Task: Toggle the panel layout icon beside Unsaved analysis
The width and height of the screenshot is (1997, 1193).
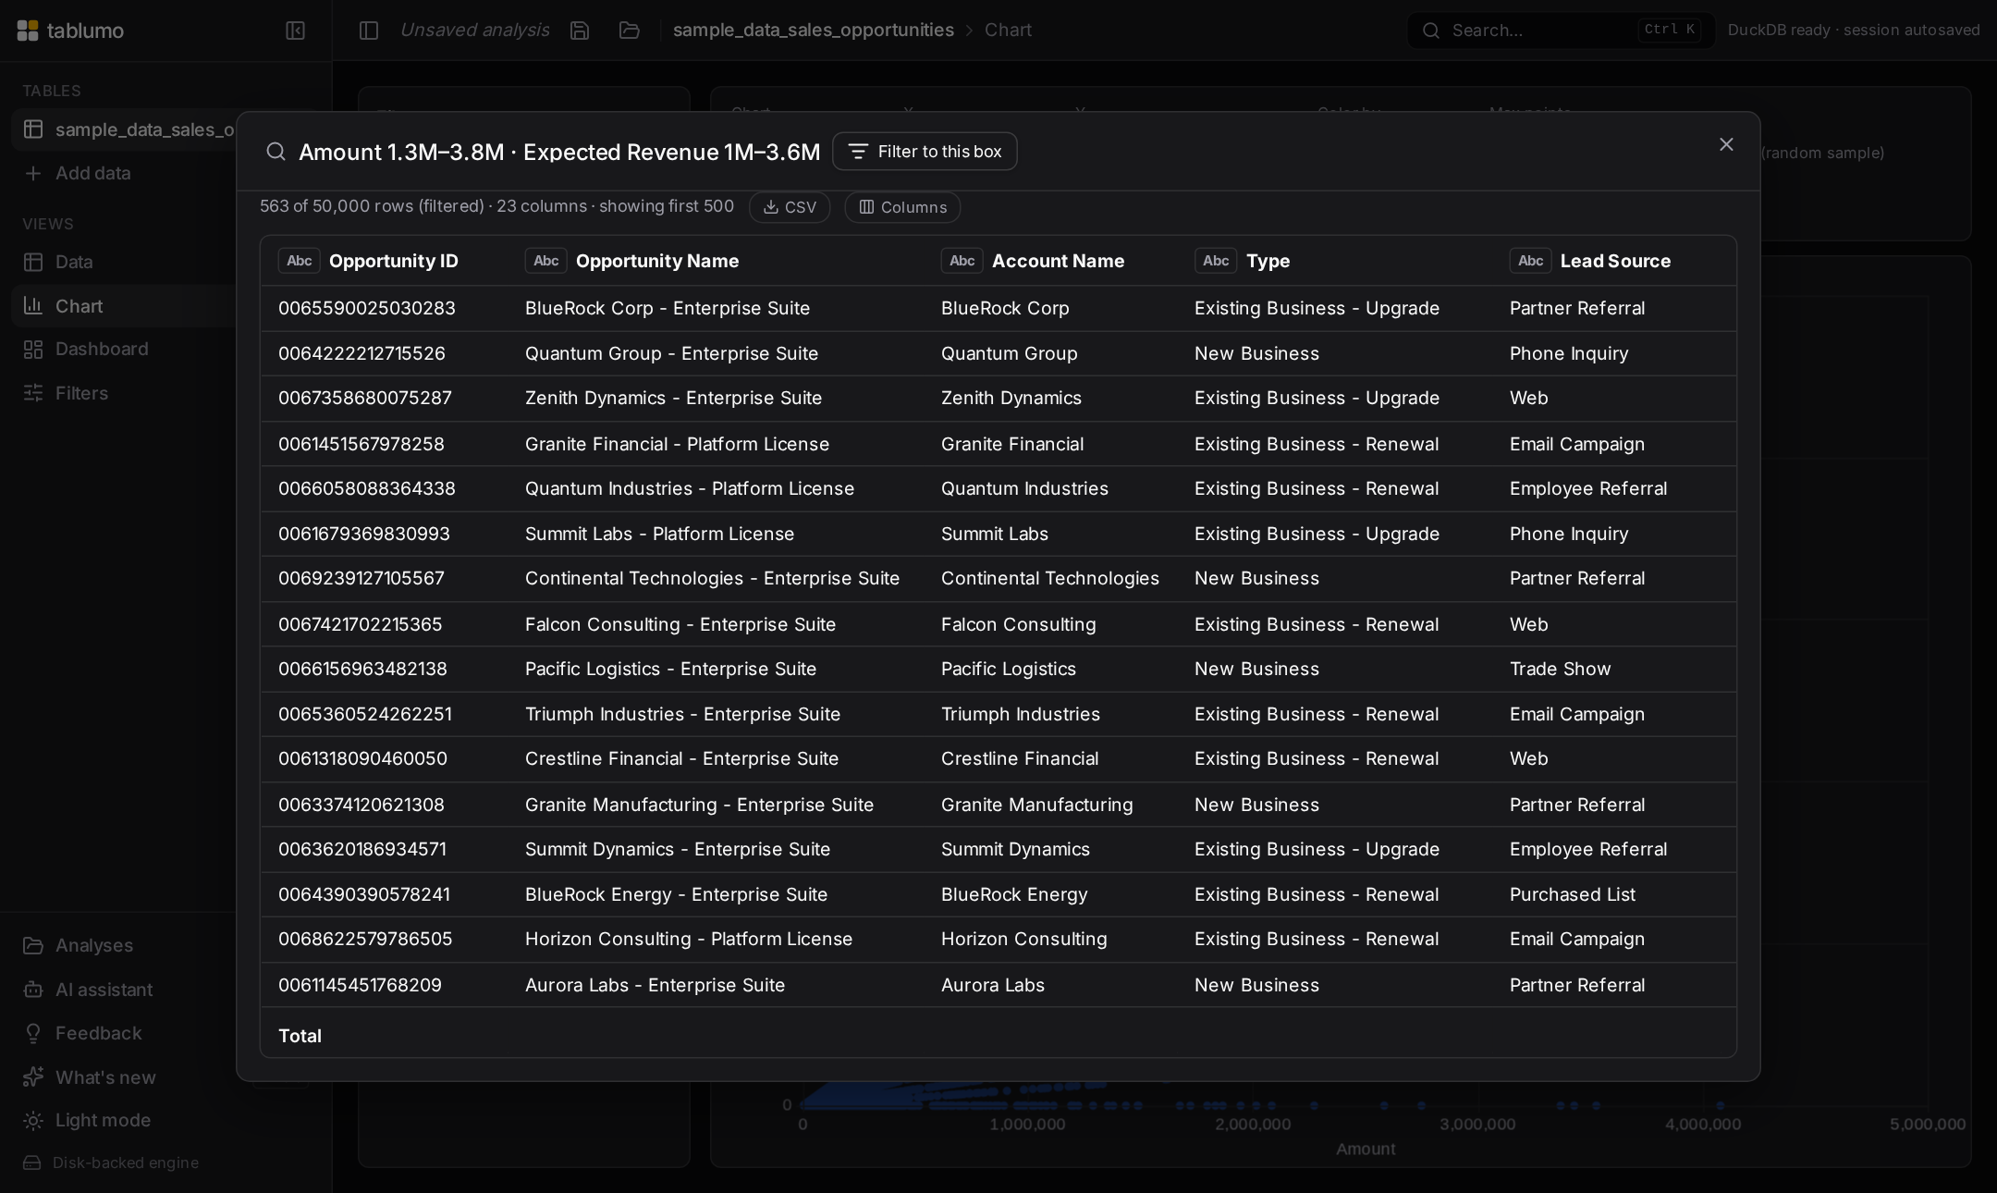Action: (x=368, y=31)
